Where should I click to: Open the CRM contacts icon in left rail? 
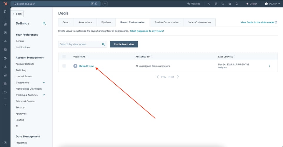coord(5,33)
